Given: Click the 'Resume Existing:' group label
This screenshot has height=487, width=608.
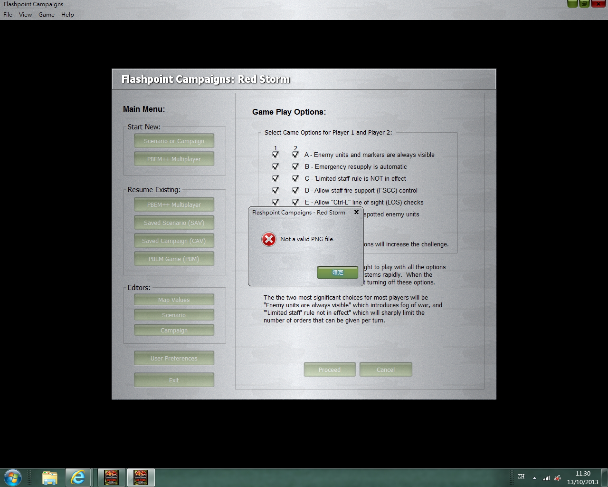Looking at the screenshot, I should click(x=154, y=190).
